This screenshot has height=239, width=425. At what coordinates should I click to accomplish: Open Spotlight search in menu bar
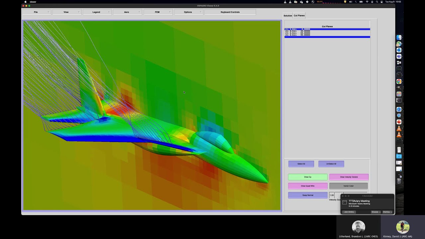[377, 2]
